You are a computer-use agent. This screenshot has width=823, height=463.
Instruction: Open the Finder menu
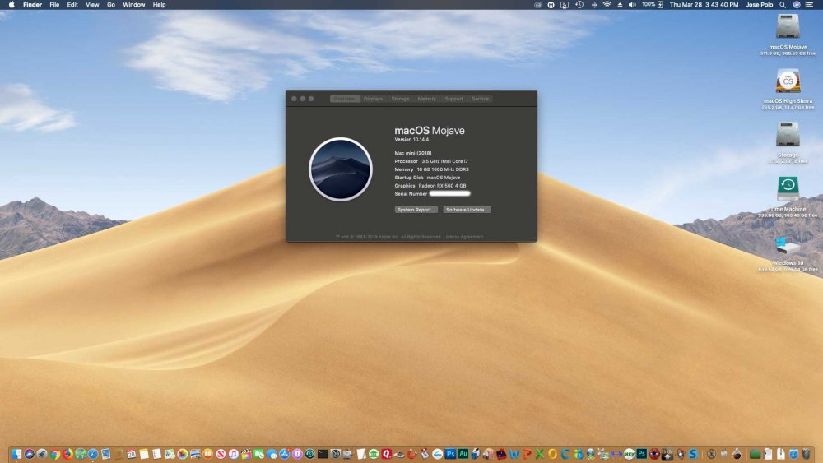pos(33,5)
